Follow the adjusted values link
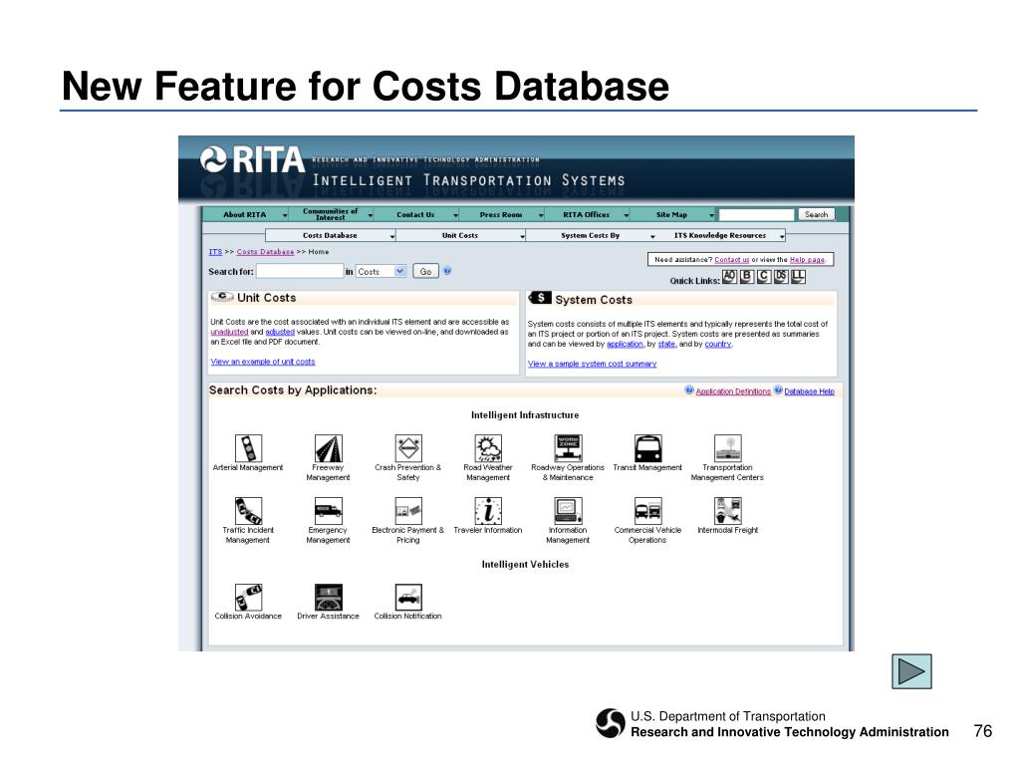 (280, 332)
